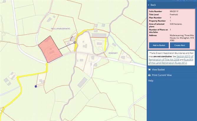
Task: Click the short yellow road segment near Roosky
Action: click(106, 44)
